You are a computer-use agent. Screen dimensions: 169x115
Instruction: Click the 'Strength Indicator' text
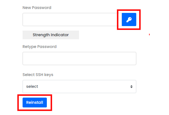[x=51, y=35]
